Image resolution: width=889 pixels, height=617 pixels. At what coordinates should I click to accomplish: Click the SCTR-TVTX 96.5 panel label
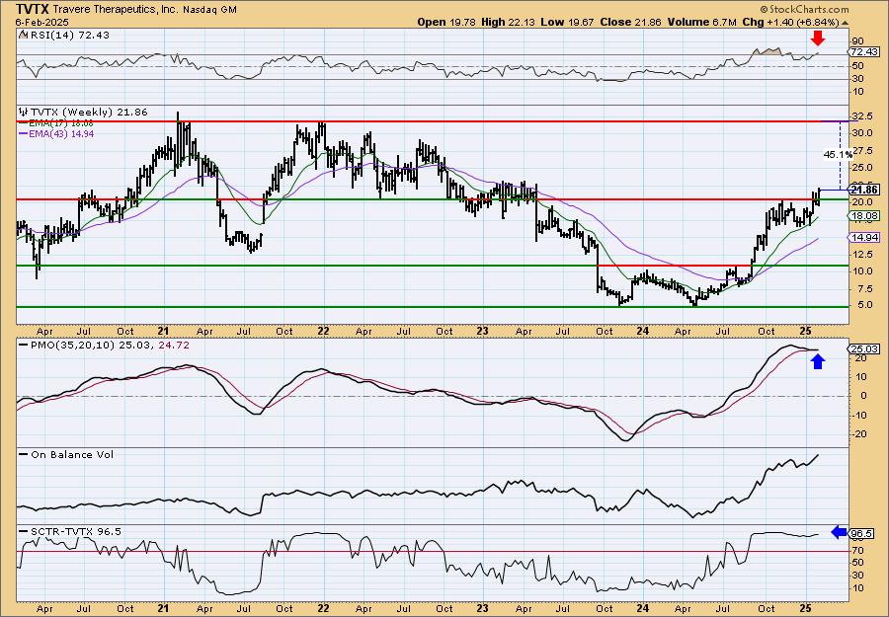pos(75,531)
